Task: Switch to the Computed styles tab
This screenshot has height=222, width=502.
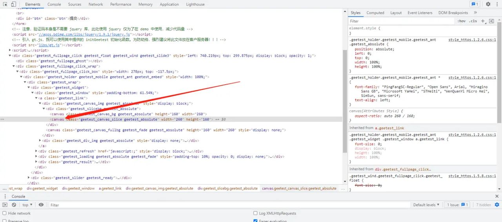Action: [x=375, y=13]
